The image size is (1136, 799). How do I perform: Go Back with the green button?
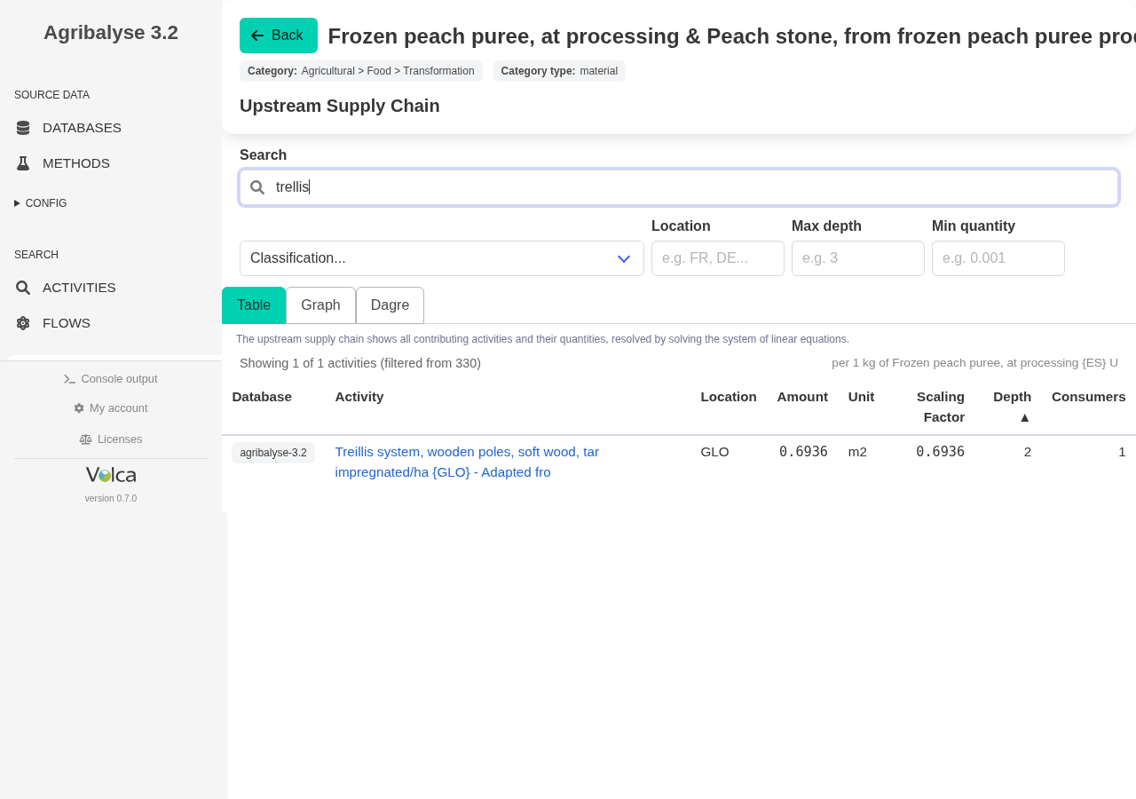[279, 36]
